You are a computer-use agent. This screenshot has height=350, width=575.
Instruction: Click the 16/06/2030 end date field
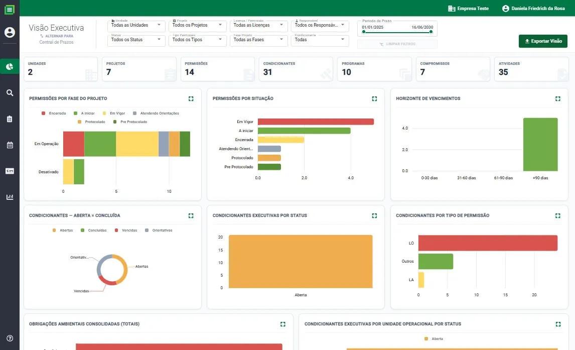tap(422, 27)
